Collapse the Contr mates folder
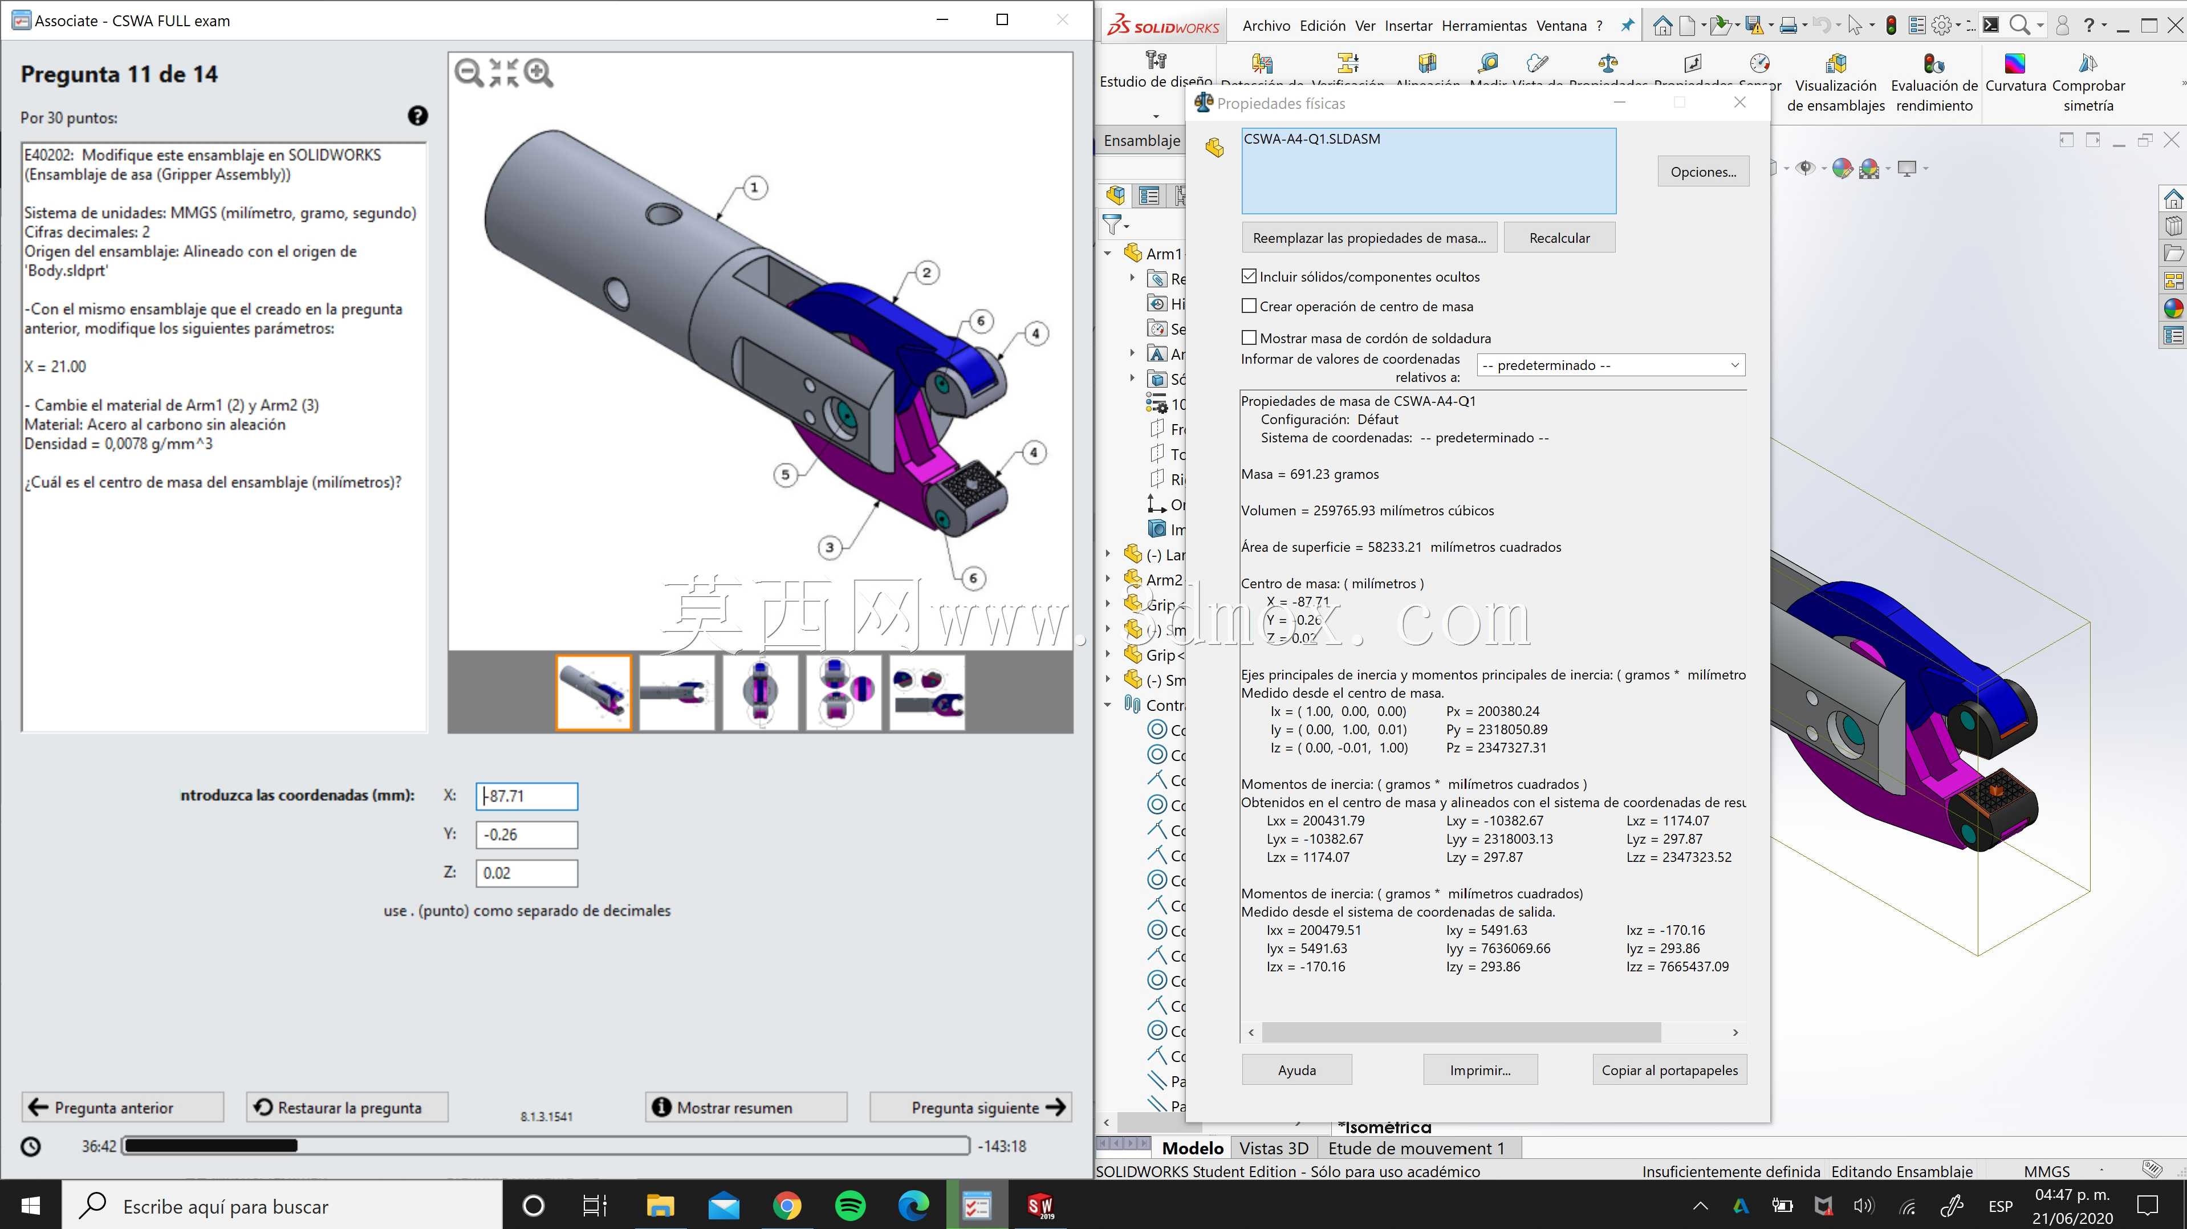The height and width of the screenshot is (1229, 2187). [1108, 705]
